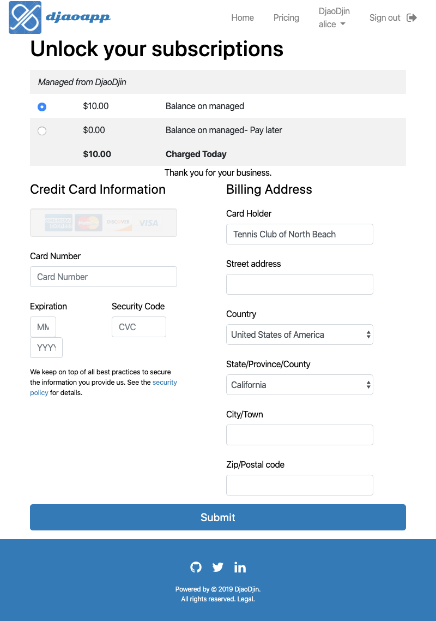Open the GitHub icon in footer

pyautogui.click(x=196, y=567)
